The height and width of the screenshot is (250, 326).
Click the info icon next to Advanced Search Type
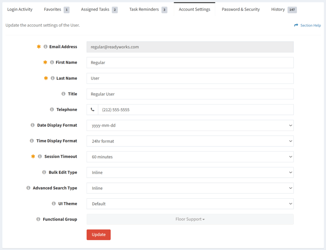(28, 188)
